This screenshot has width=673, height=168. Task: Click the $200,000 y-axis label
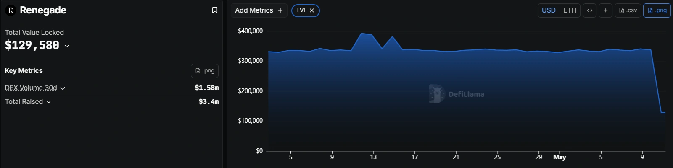click(x=250, y=91)
